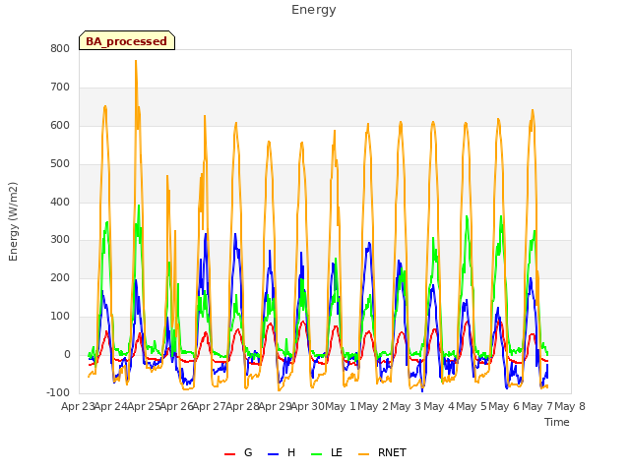Click the '600' y-axis tick value
The height and width of the screenshot is (472, 630).
[60, 126]
